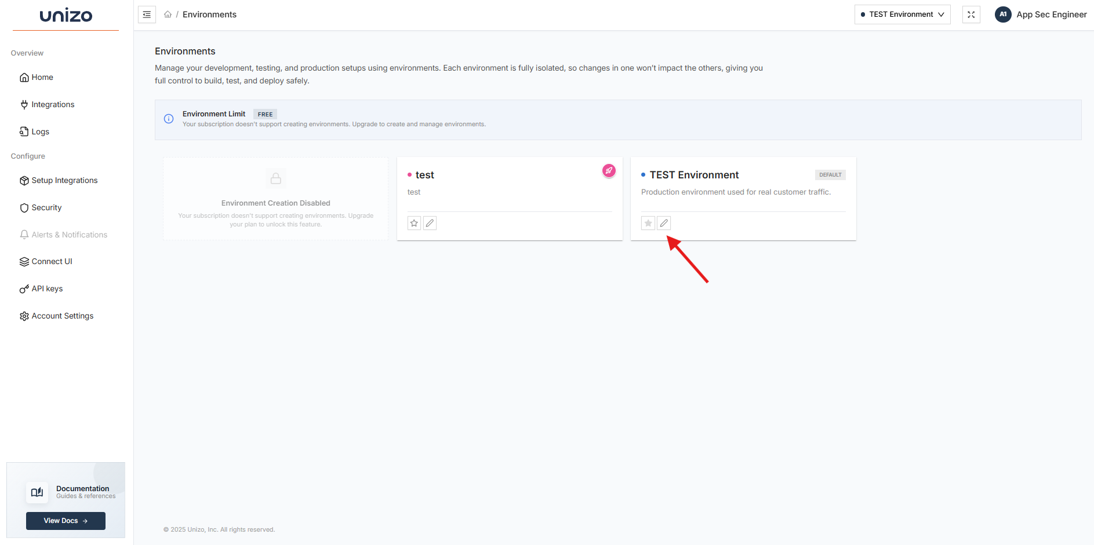The image size is (1094, 545).
Task: Toggle the sidebar collapse icon
Action: 147,14
